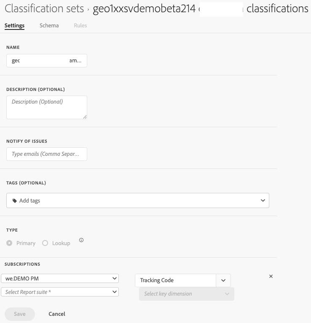Open the Select key dimension dropdown
The height and width of the screenshot is (323, 311).
[186, 294]
